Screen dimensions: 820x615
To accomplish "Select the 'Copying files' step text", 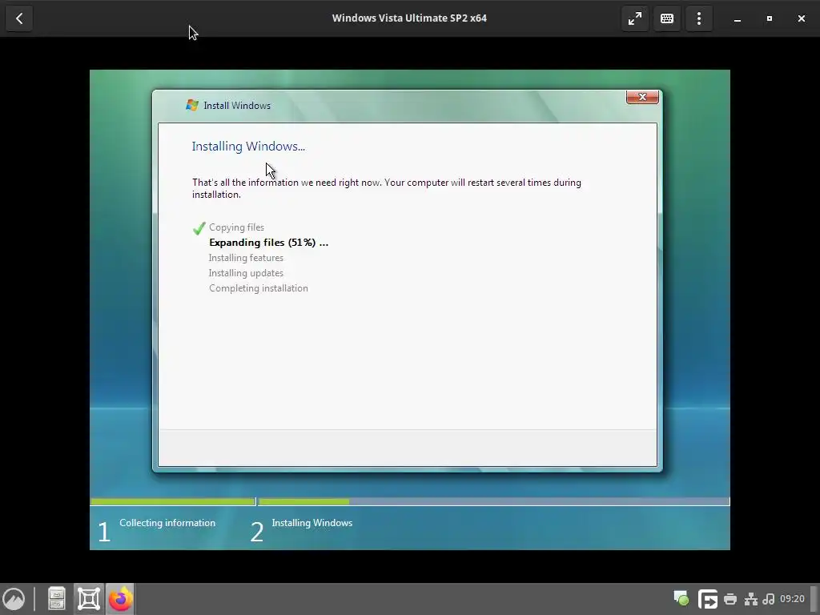I will point(236,227).
